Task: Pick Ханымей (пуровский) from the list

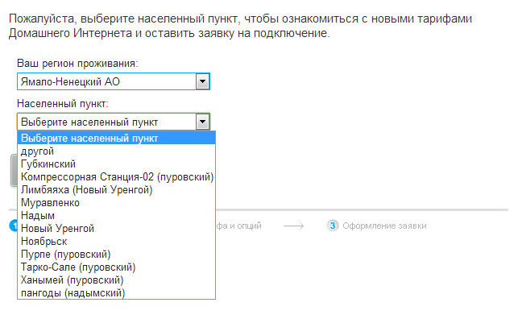Action: point(116,280)
